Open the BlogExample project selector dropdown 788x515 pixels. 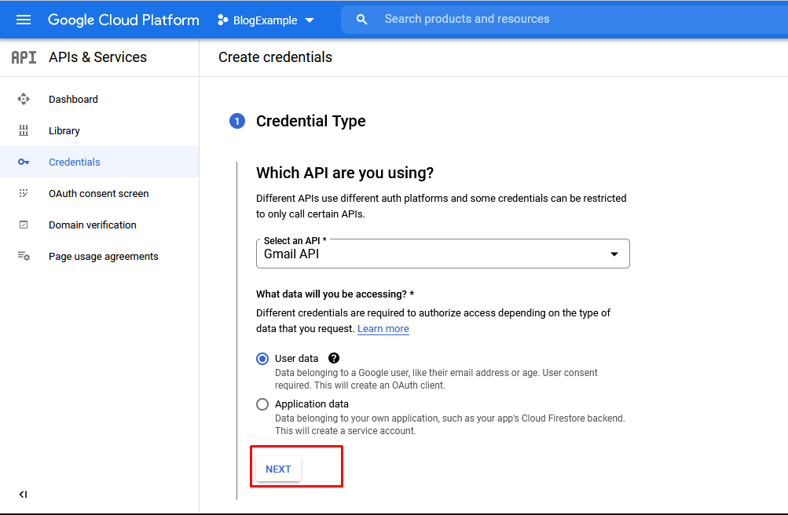[266, 20]
